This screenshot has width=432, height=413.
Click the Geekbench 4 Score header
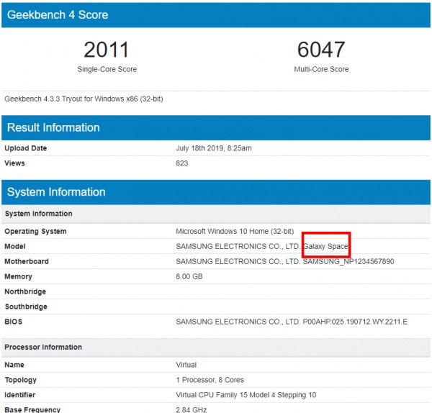216,15
